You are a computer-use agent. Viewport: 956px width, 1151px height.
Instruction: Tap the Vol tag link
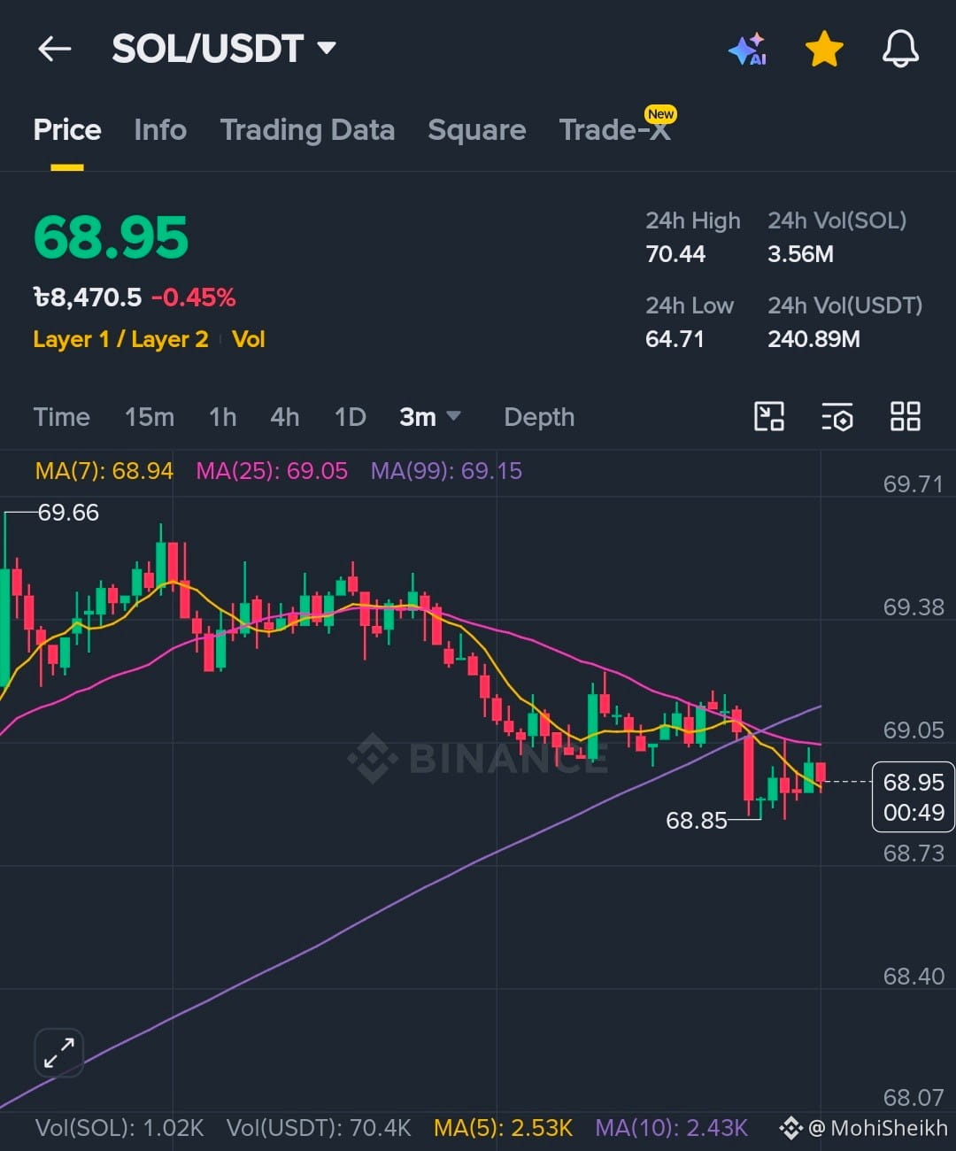[x=249, y=339]
